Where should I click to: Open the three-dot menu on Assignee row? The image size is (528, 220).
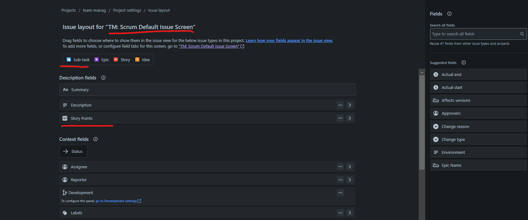click(340, 167)
